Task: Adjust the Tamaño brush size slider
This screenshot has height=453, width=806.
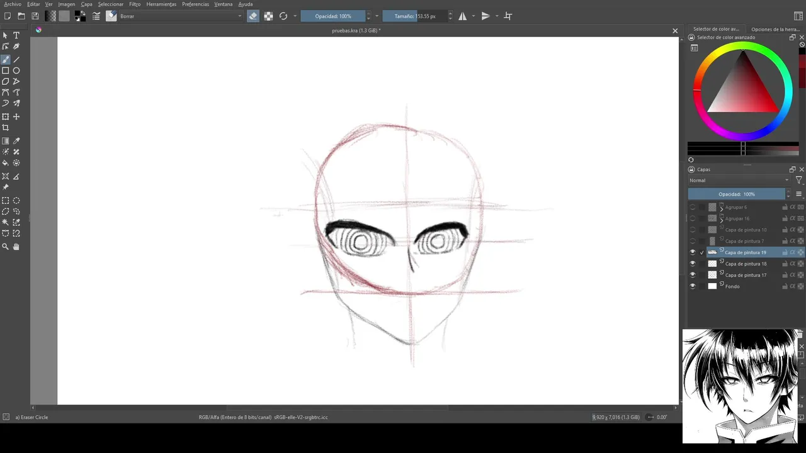Action: (415, 16)
